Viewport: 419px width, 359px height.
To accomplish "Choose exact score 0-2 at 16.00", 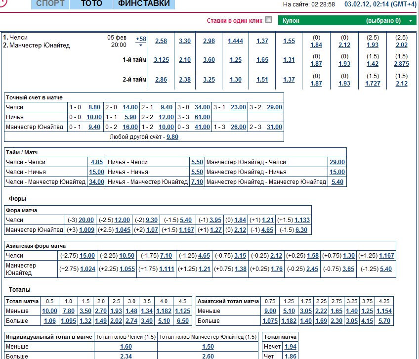I will pyautogui.click(x=130, y=127).
